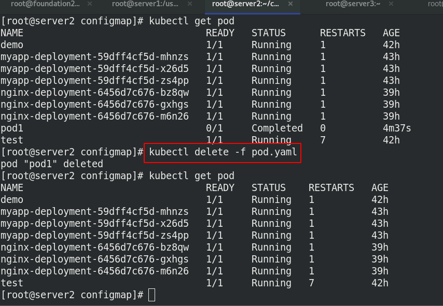This screenshot has width=443, height=306.
Task: Click 'nginx-deployment-6456d7c676-gxhgs' in the first list
Action: coord(94,105)
